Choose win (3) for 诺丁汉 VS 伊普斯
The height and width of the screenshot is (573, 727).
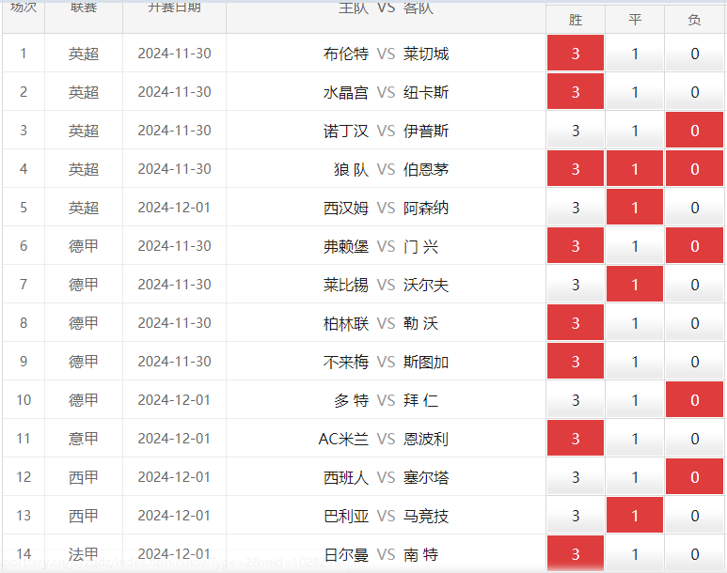click(576, 130)
